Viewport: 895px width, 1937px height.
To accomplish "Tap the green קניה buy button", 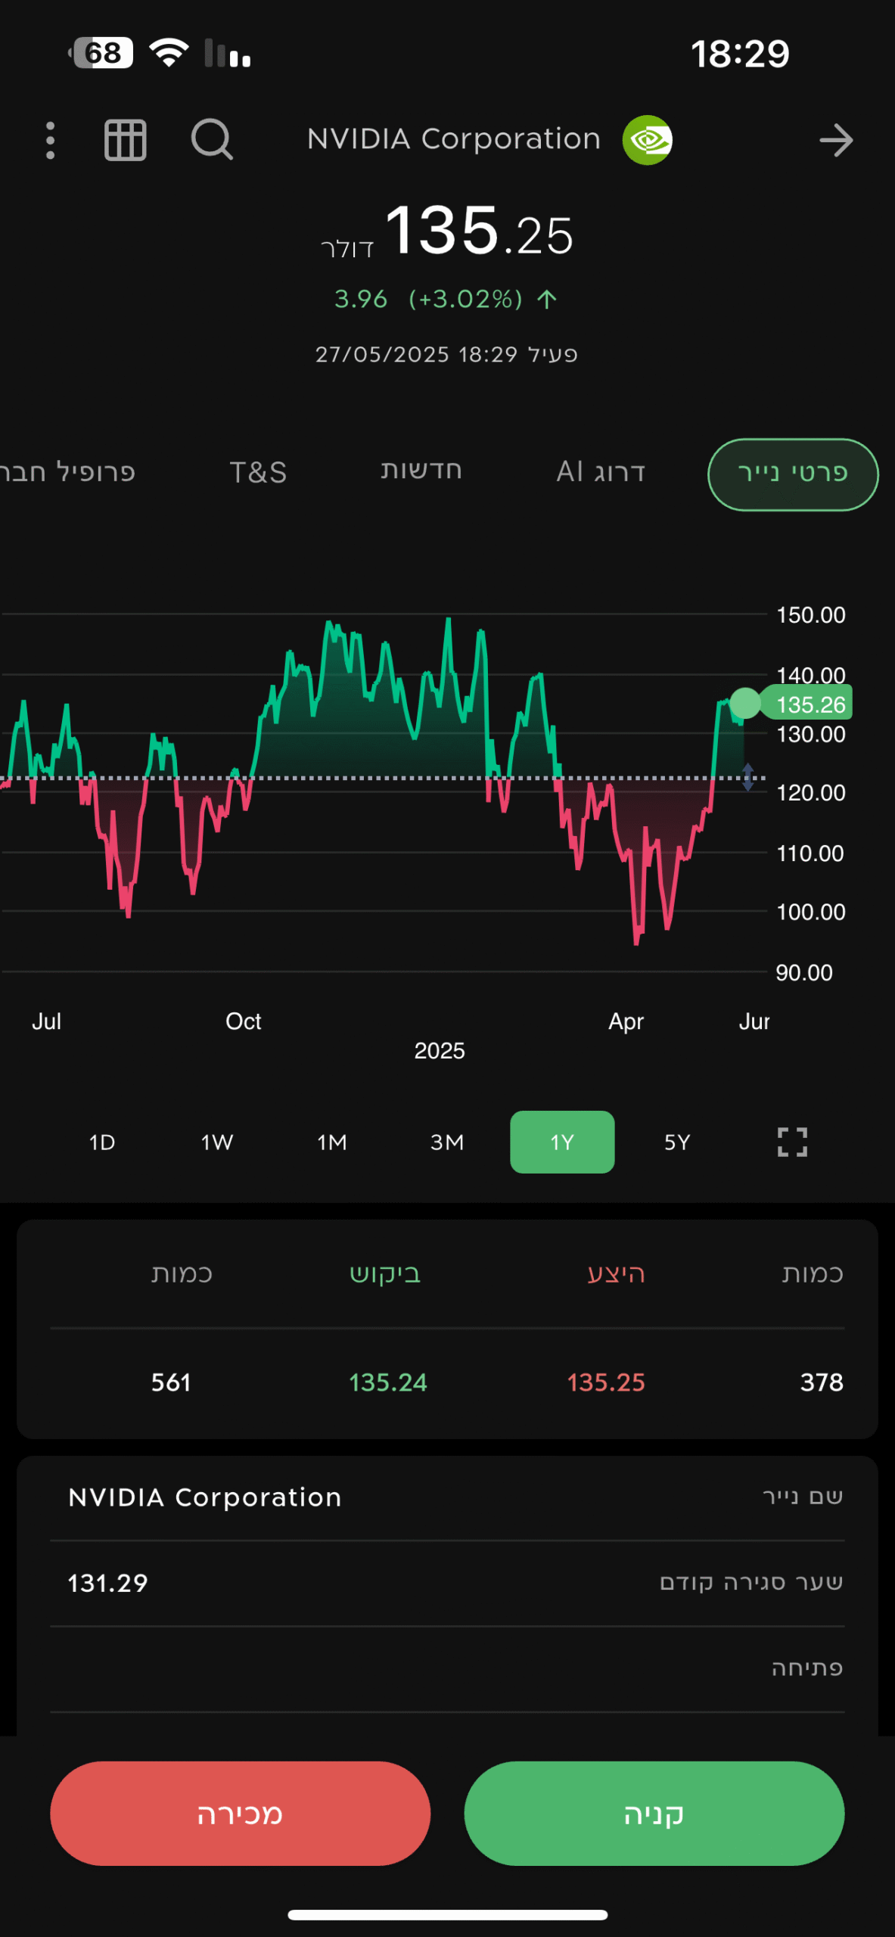I will 654,1813.
